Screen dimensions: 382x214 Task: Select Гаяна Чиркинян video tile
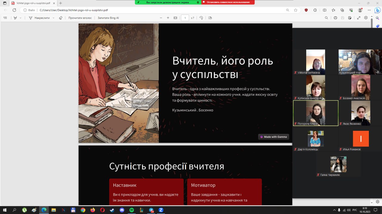pyautogui.click(x=338, y=164)
